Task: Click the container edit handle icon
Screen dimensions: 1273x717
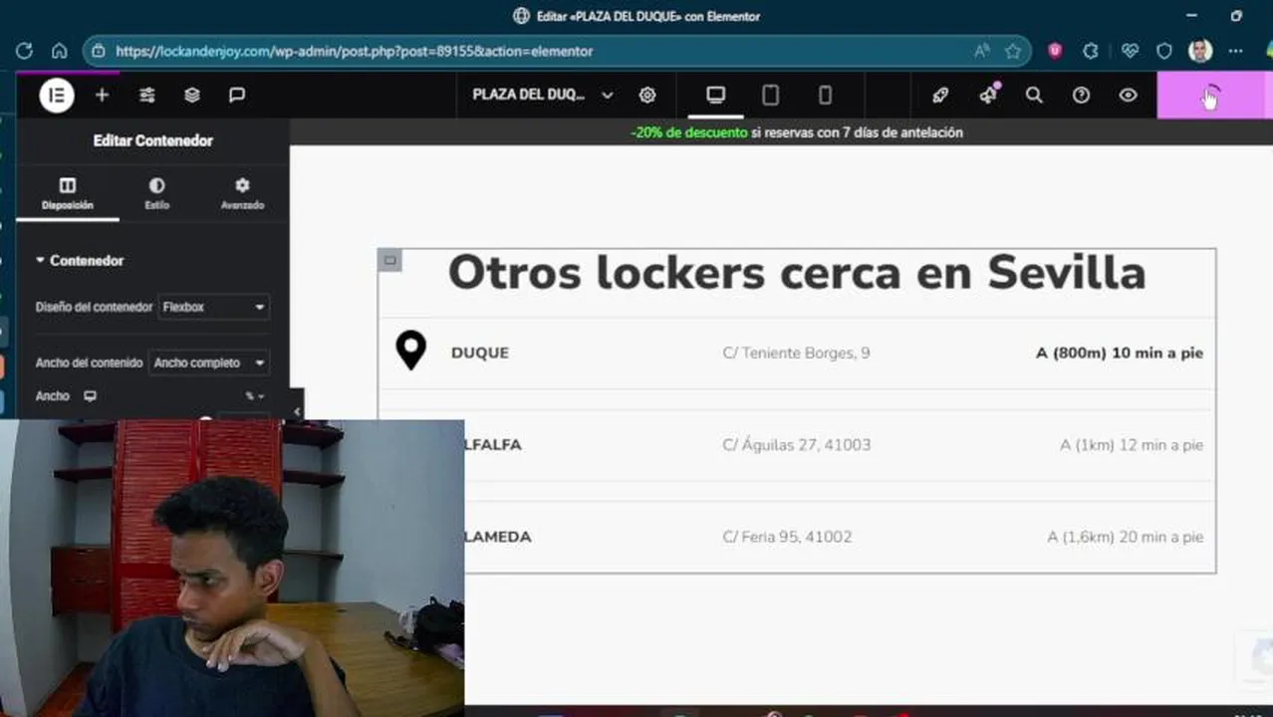Action: 390,261
